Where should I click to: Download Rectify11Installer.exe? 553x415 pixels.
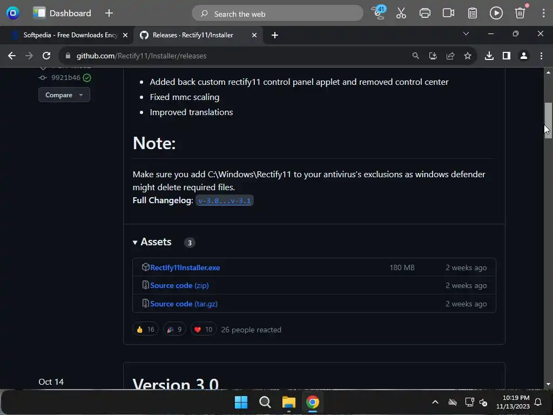tap(185, 267)
